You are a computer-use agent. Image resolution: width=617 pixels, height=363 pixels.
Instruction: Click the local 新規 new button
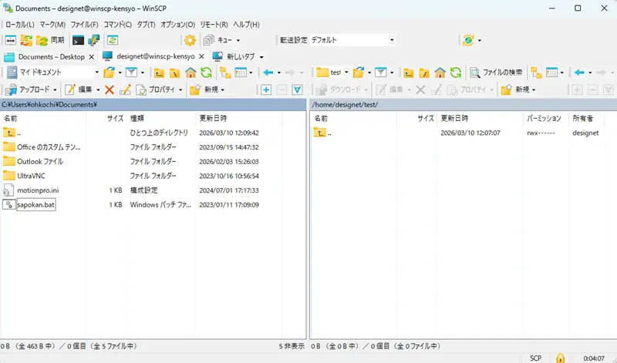[204, 89]
